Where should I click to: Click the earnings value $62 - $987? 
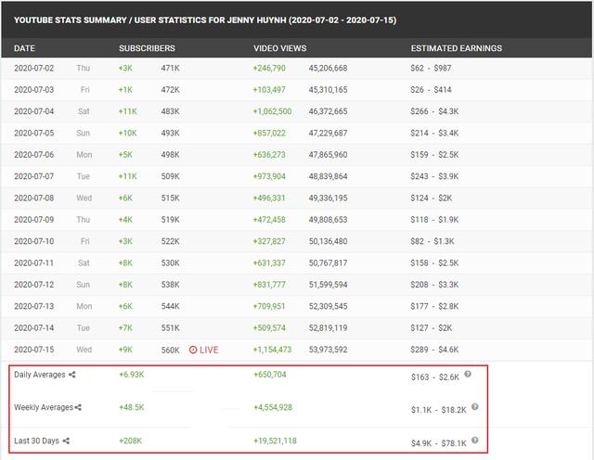(x=431, y=68)
